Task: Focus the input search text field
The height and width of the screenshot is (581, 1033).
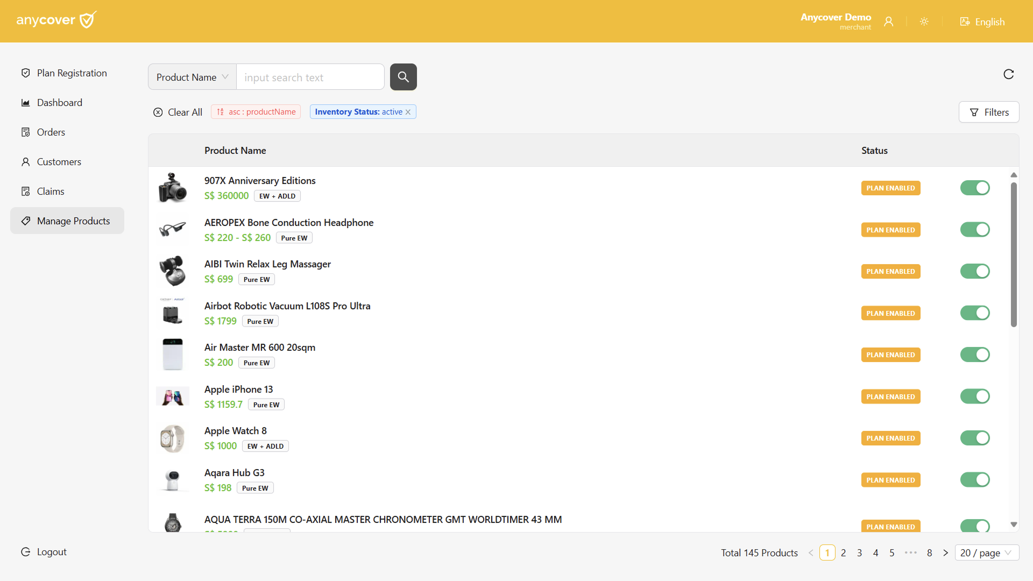Action: click(310, 77)
